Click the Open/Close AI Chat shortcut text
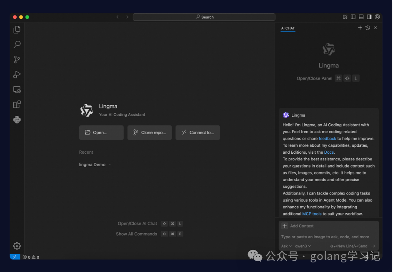 point(138,223)
